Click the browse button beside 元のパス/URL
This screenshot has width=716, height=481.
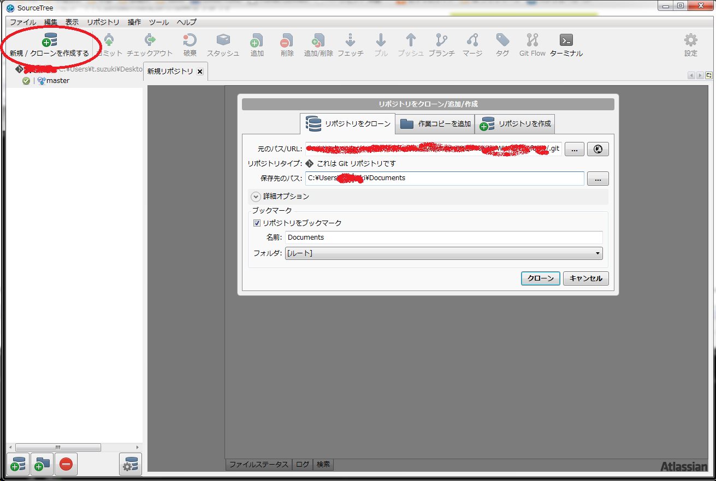pyautogui.click(x=575, y=149)
